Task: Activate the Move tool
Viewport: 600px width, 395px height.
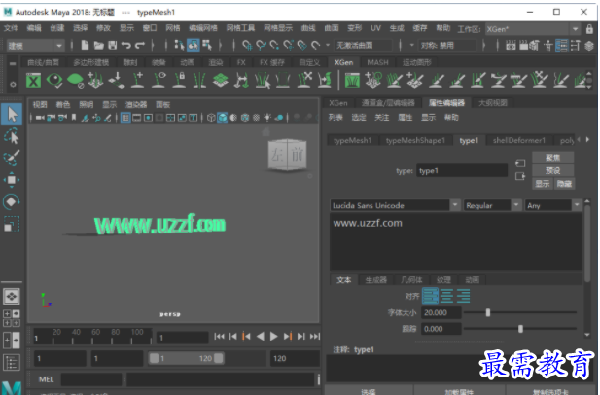Action: [x=12, y=180]
